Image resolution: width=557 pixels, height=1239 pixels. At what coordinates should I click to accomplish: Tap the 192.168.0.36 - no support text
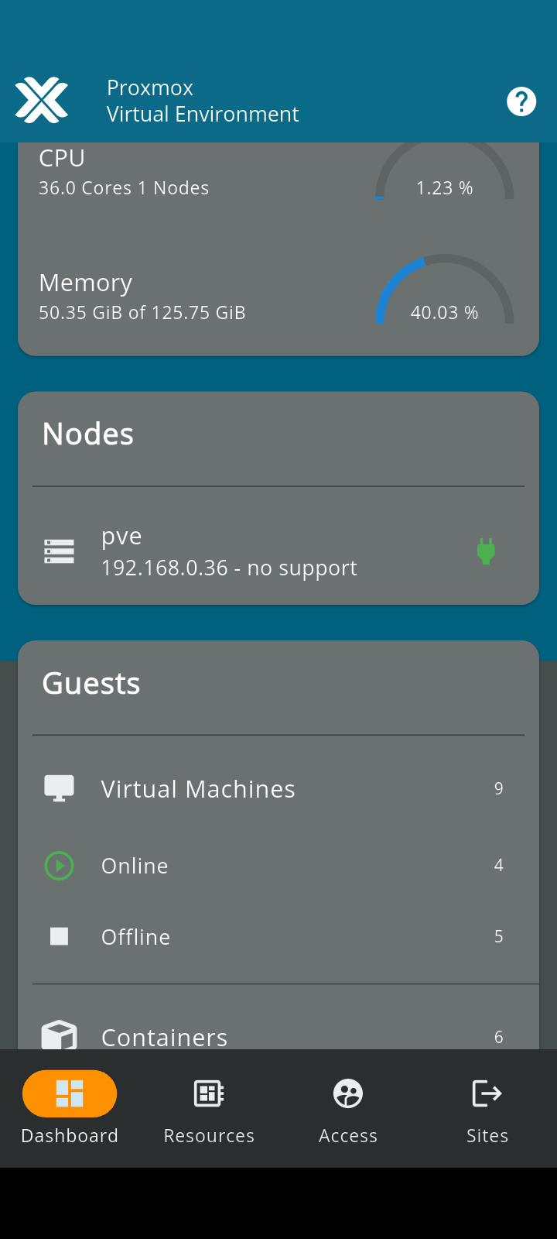click(229, 568)
